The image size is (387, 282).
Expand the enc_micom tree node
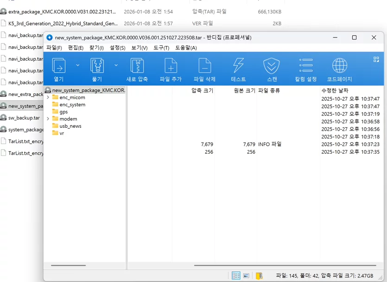[x=48, y=97]
